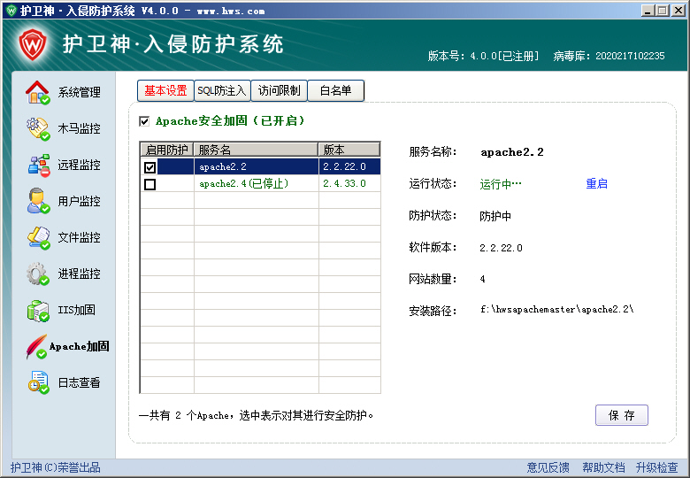Open 木马监控 gear icon
Image resolution: width=690 pixels, height=478 pixels.
[38, 129]
